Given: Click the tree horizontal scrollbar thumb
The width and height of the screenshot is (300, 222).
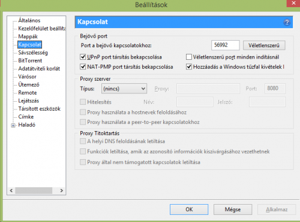Looking at the screenshot, I should pyautogui.click(x=34, y=190).
